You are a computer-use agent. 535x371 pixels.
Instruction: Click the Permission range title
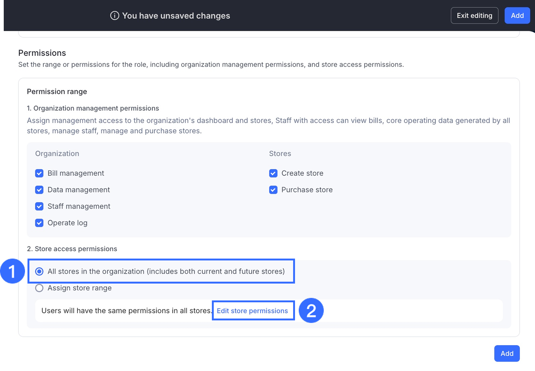57,92
